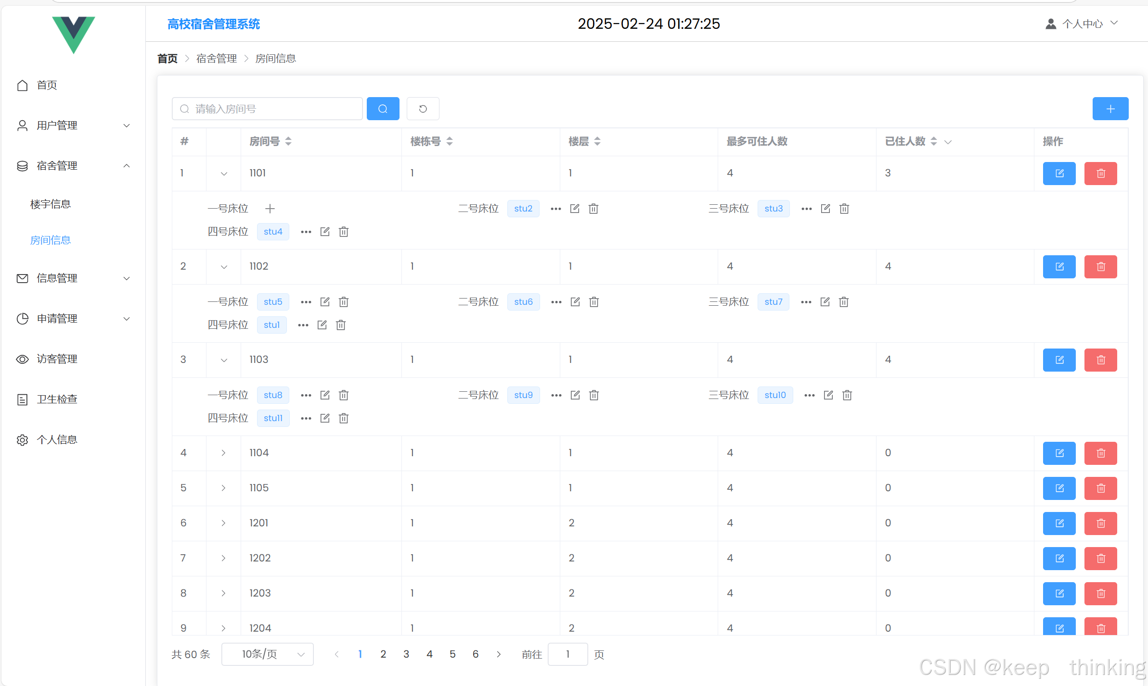Expand row details for room 1104
Viewport: 1148px width, 686px height.
224,453
